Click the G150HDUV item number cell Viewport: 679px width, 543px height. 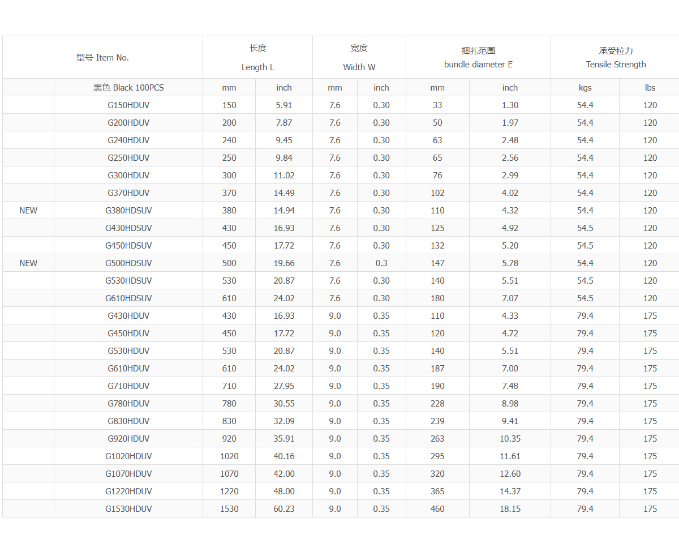[128, 105]
